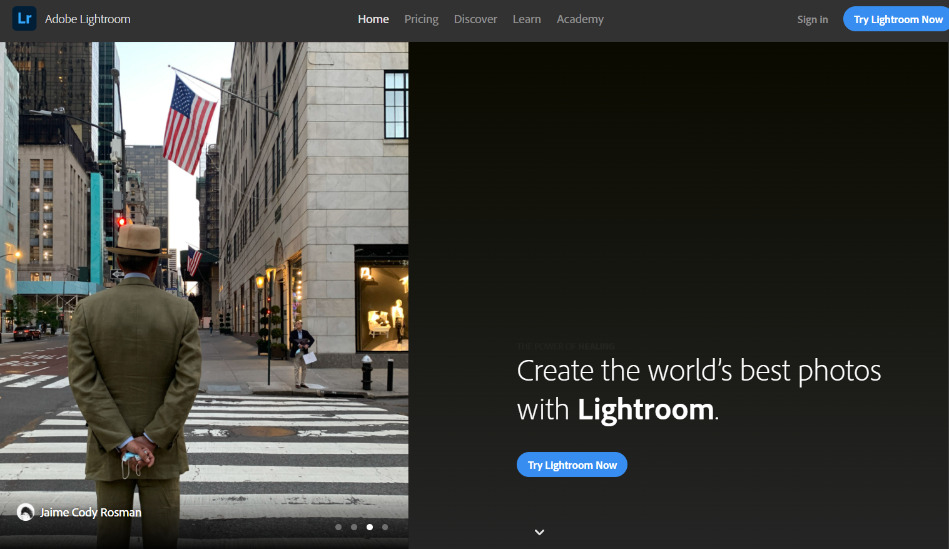Click the Lr Lightroom logo icon
Image resolution: width=949 pixels, height=549 pixels.
pyautogui.click(x=24, y=19)
